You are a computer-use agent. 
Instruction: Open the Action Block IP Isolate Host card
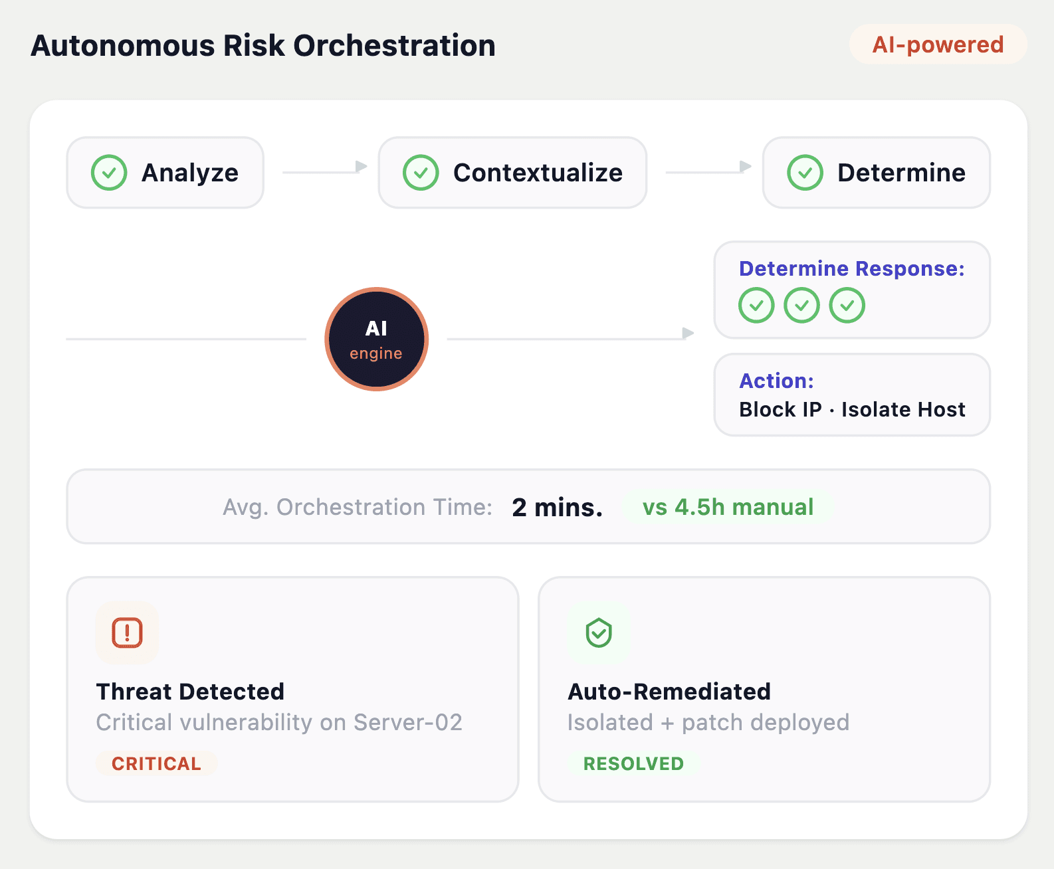point(852,395)
